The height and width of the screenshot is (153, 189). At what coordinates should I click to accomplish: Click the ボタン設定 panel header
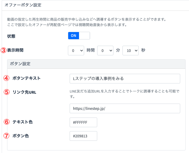pyautogui.click(x=96, y=64)
